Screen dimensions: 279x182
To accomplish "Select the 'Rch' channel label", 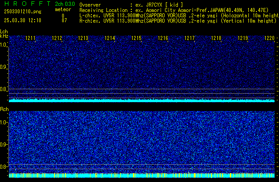I will [x=4, y=109].
